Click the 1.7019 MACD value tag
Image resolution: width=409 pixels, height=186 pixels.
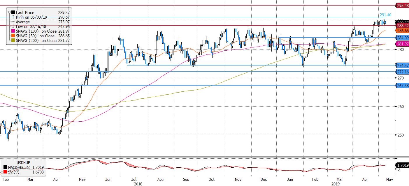click(402, 166)
